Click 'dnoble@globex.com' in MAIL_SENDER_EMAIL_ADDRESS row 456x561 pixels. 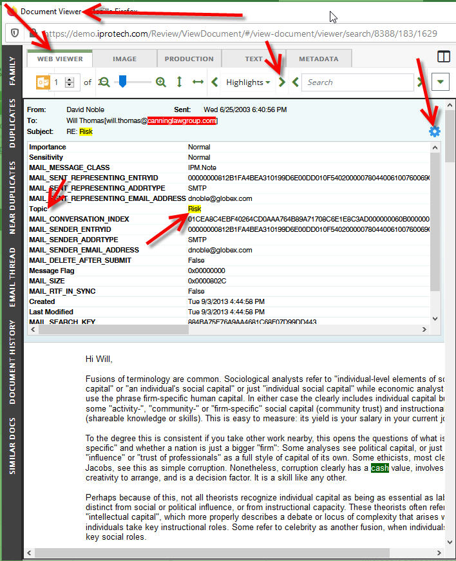(220, 250)
